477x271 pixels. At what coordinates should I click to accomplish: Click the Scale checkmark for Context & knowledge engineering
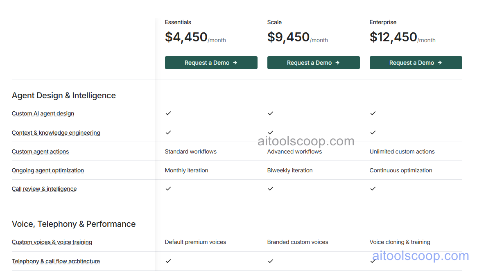(x=271, y=132)
